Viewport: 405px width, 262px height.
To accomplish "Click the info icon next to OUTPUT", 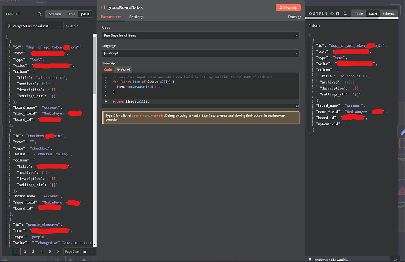I will (x=337, y=13).
